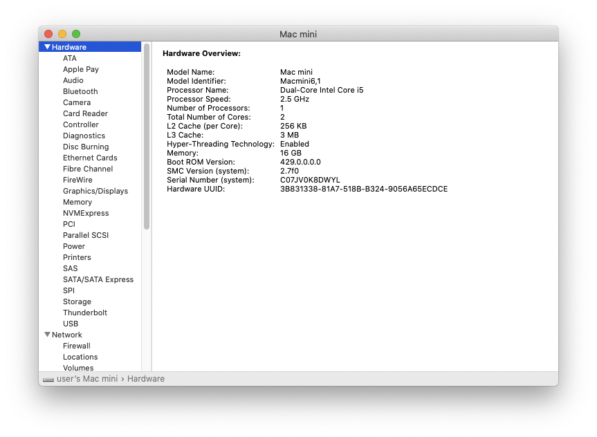Select ATA in the sidebar
This screenshot has width=597, height=437.
(70, 58)
